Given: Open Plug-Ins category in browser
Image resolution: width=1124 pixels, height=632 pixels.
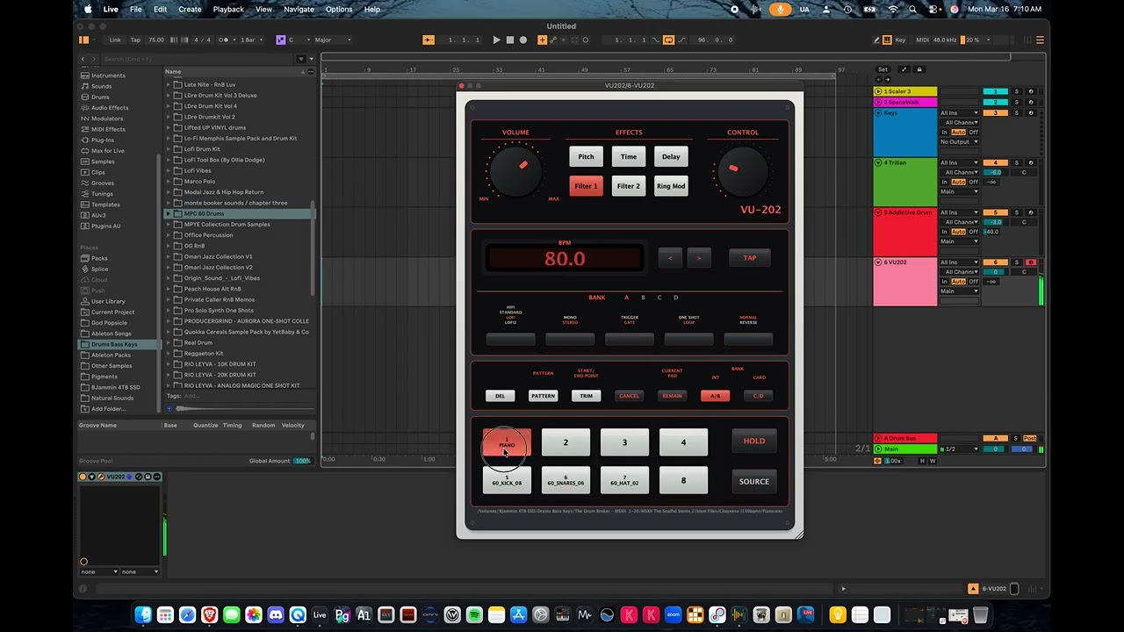Looking at the screenshot, I should pos(103,140).
